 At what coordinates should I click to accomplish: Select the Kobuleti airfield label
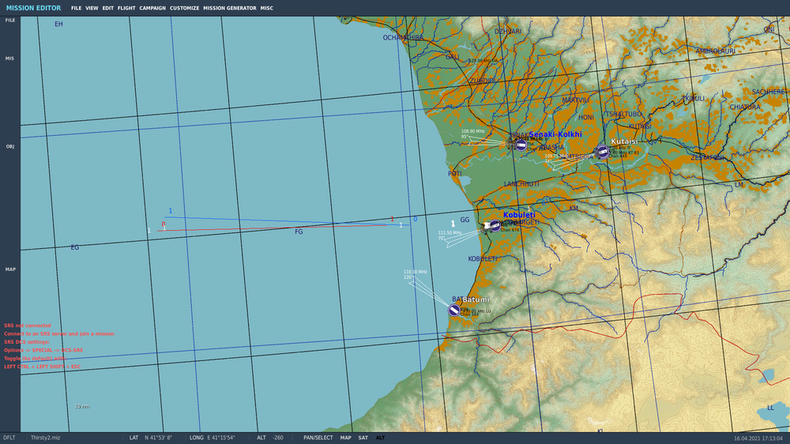tap(519, 215)
